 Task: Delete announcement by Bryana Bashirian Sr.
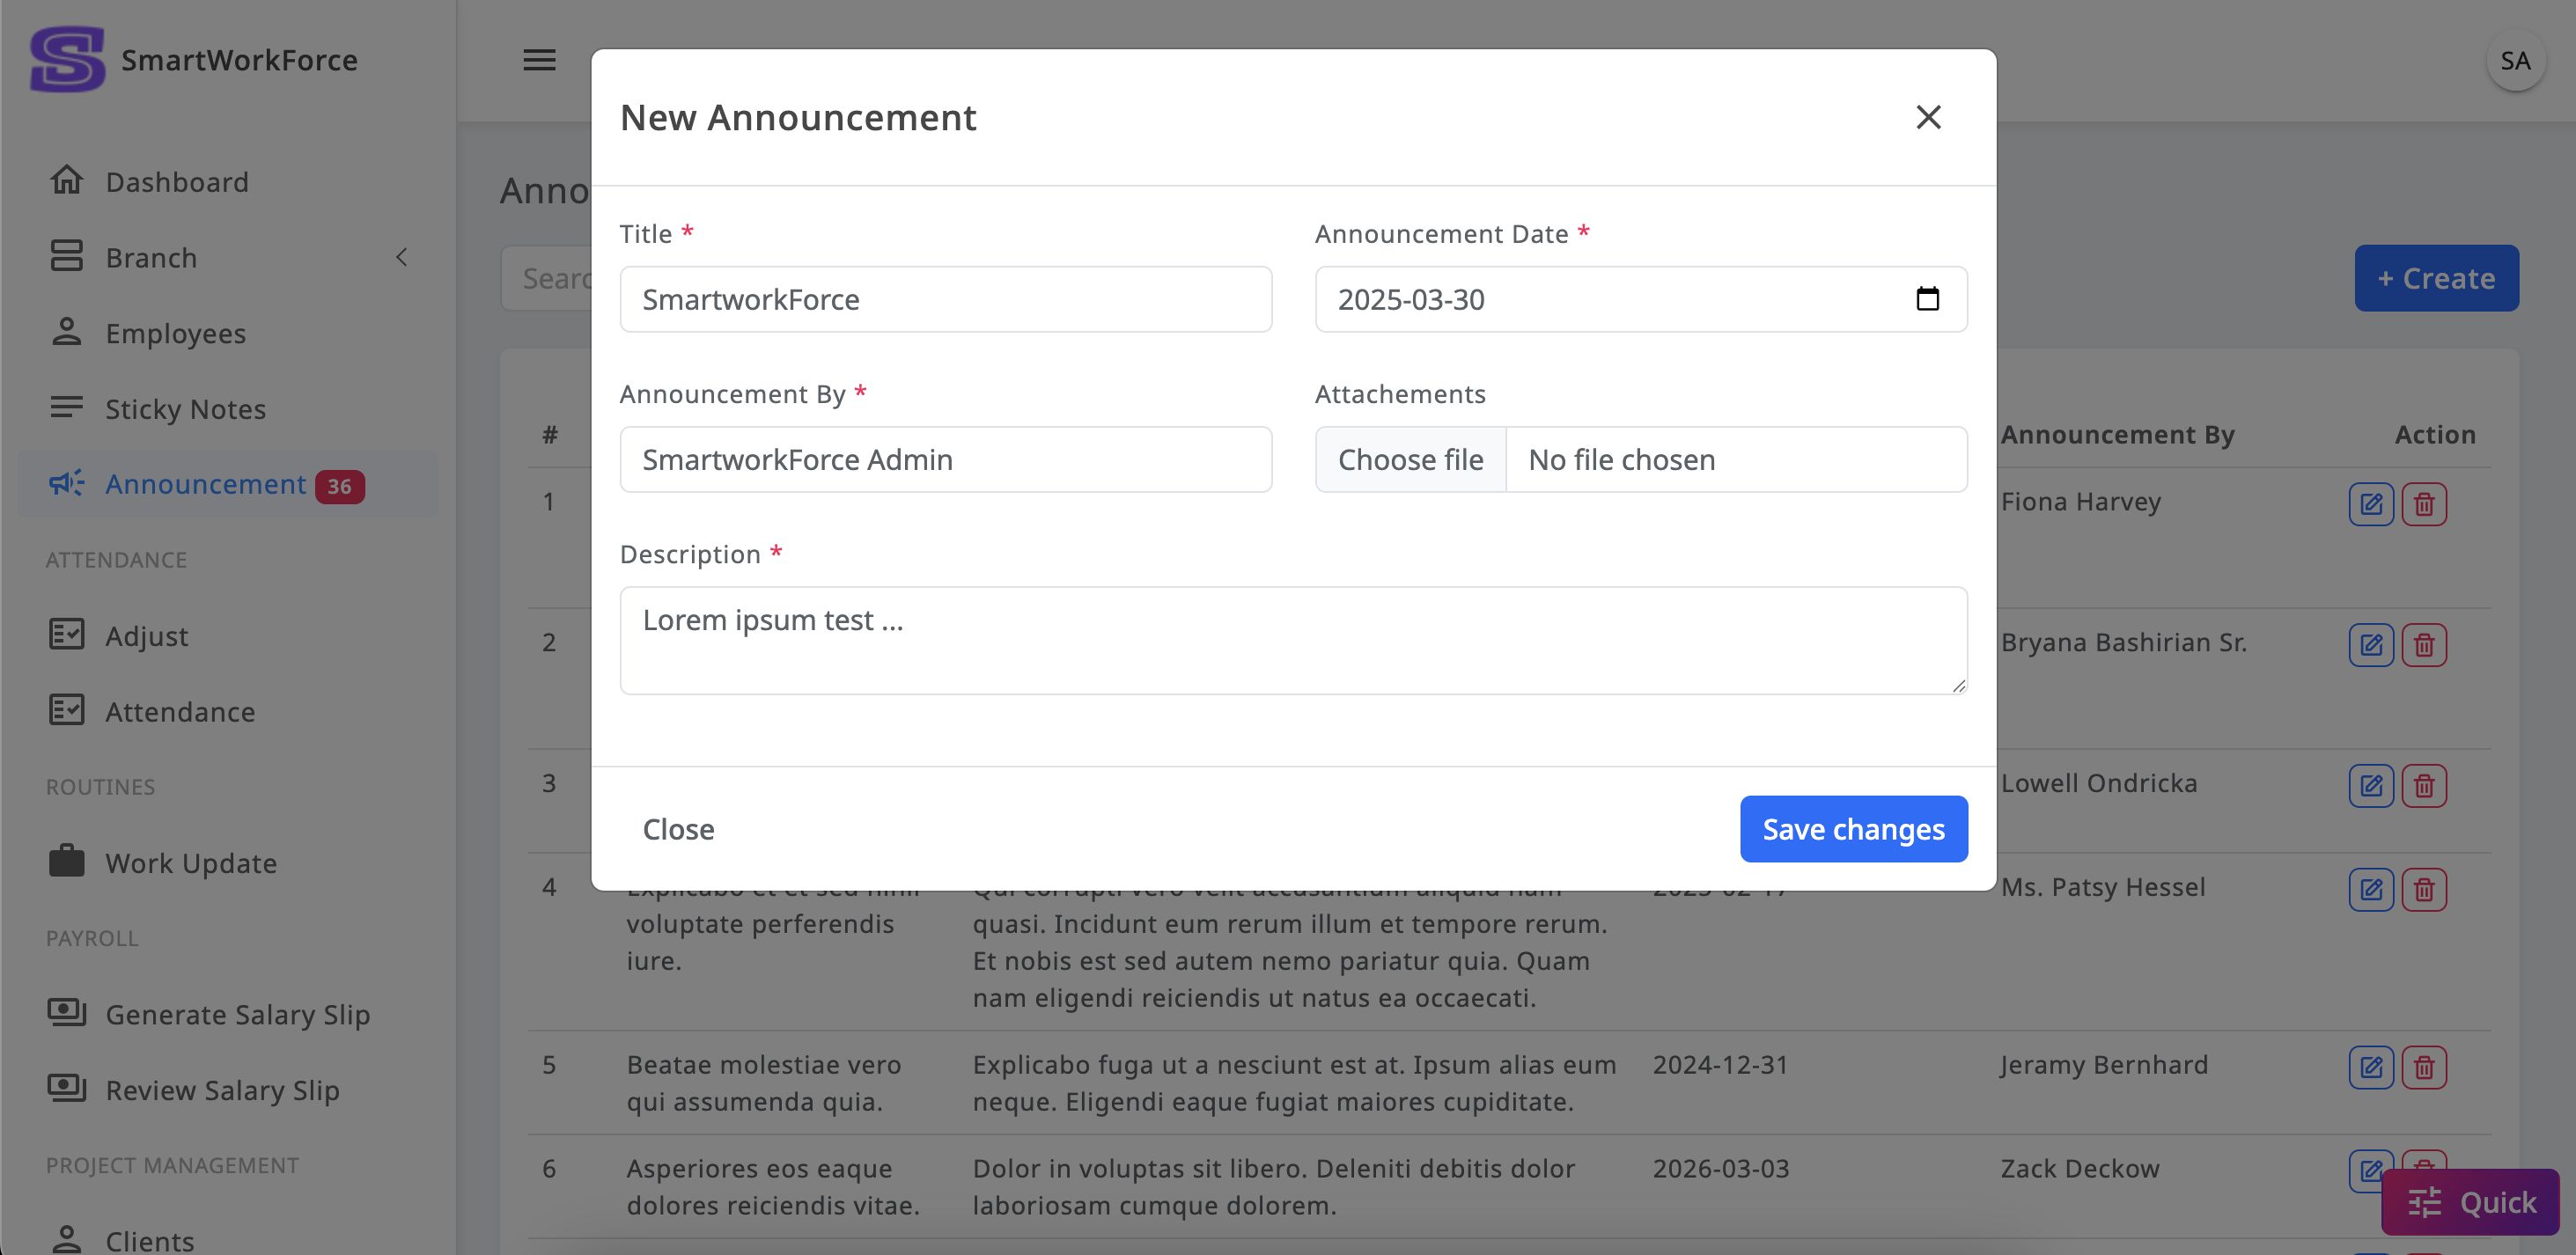pyautogui.click(x=2423, y=645)
